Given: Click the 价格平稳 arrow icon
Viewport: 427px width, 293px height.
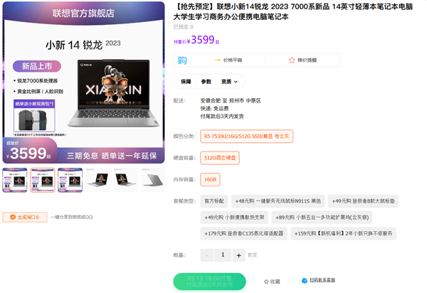Looking at the screenshot, I should tap(217, 60).
